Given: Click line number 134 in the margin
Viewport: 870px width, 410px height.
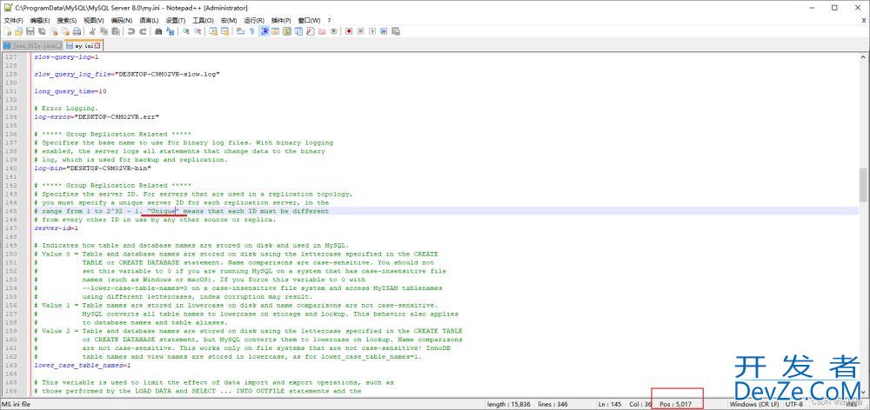Looking at the screenshot, I should [x=10, y=117].
